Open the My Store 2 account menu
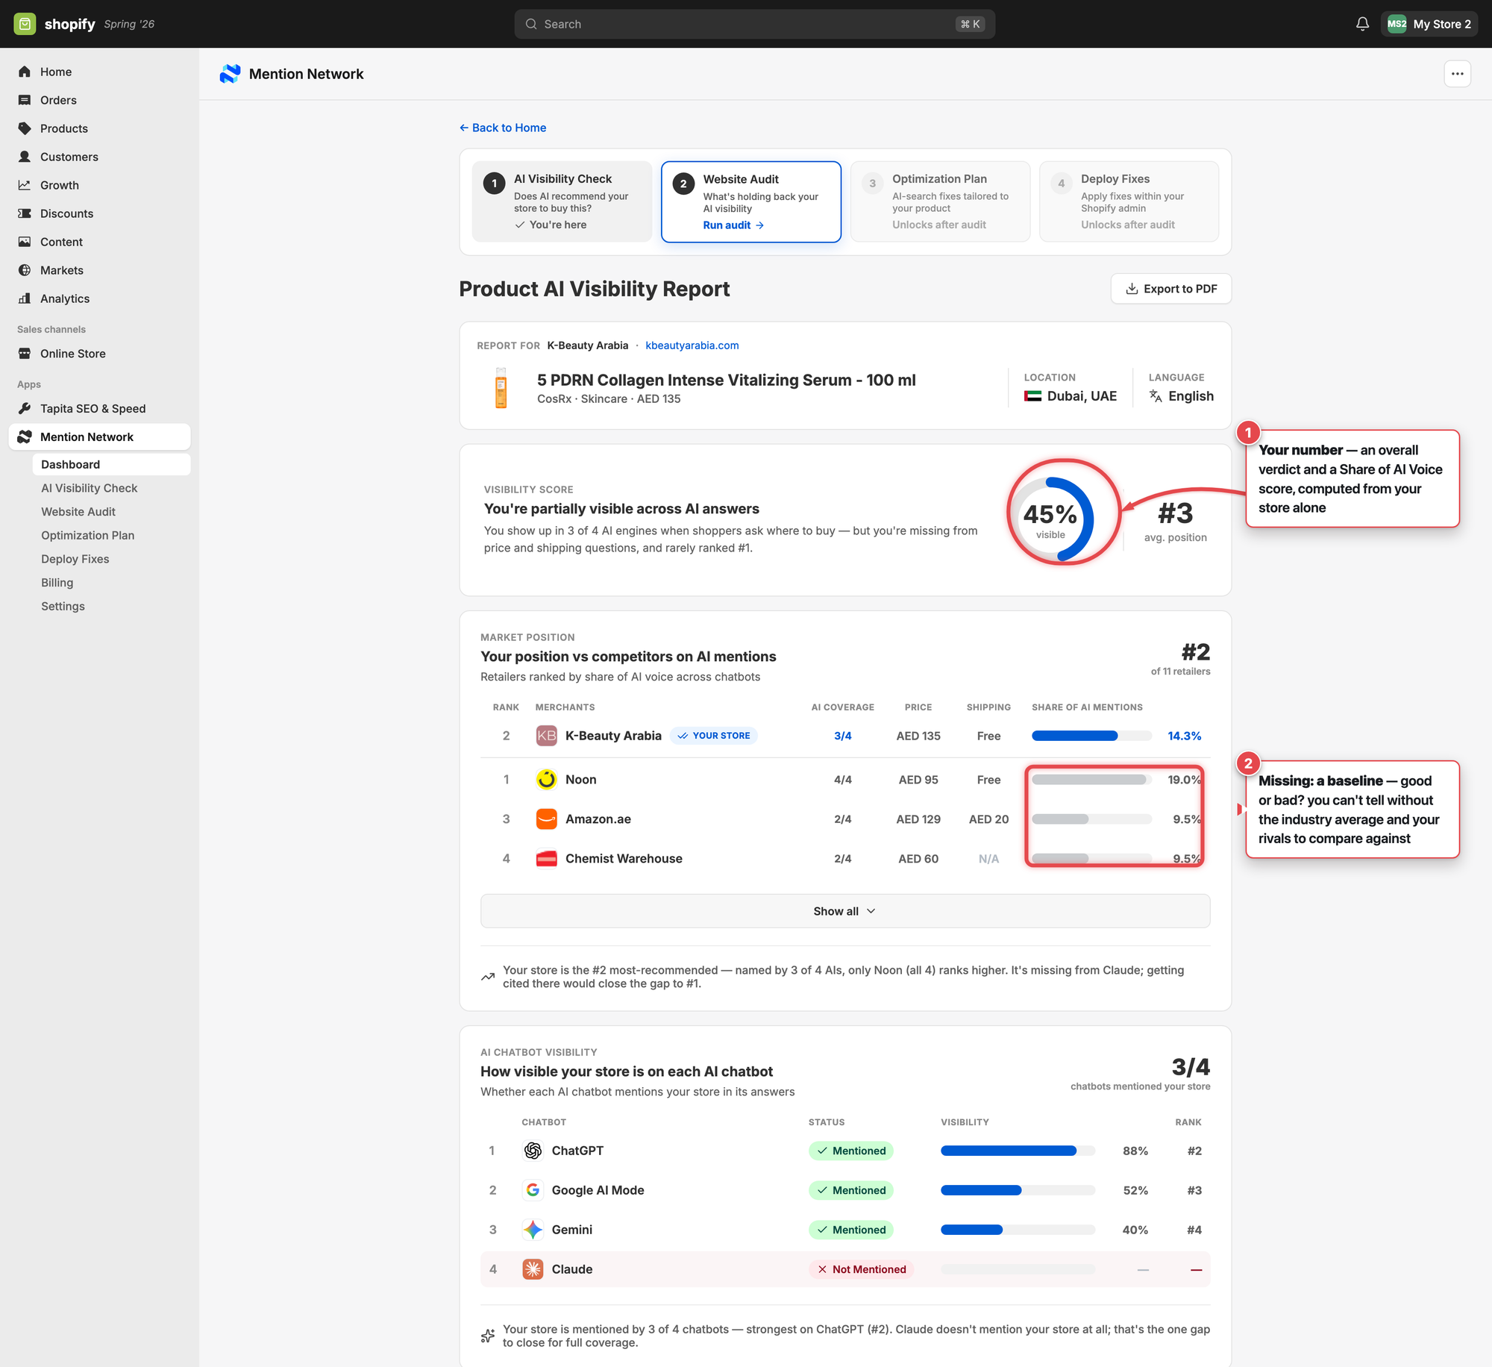Viewport: 1492px width, 1367px height. click(x=1429, y=24)
